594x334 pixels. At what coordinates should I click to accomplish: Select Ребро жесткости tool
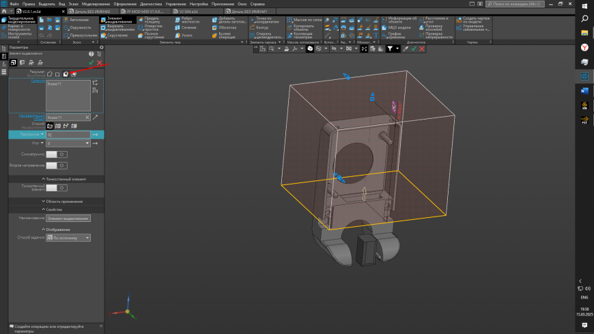(187, 20)
